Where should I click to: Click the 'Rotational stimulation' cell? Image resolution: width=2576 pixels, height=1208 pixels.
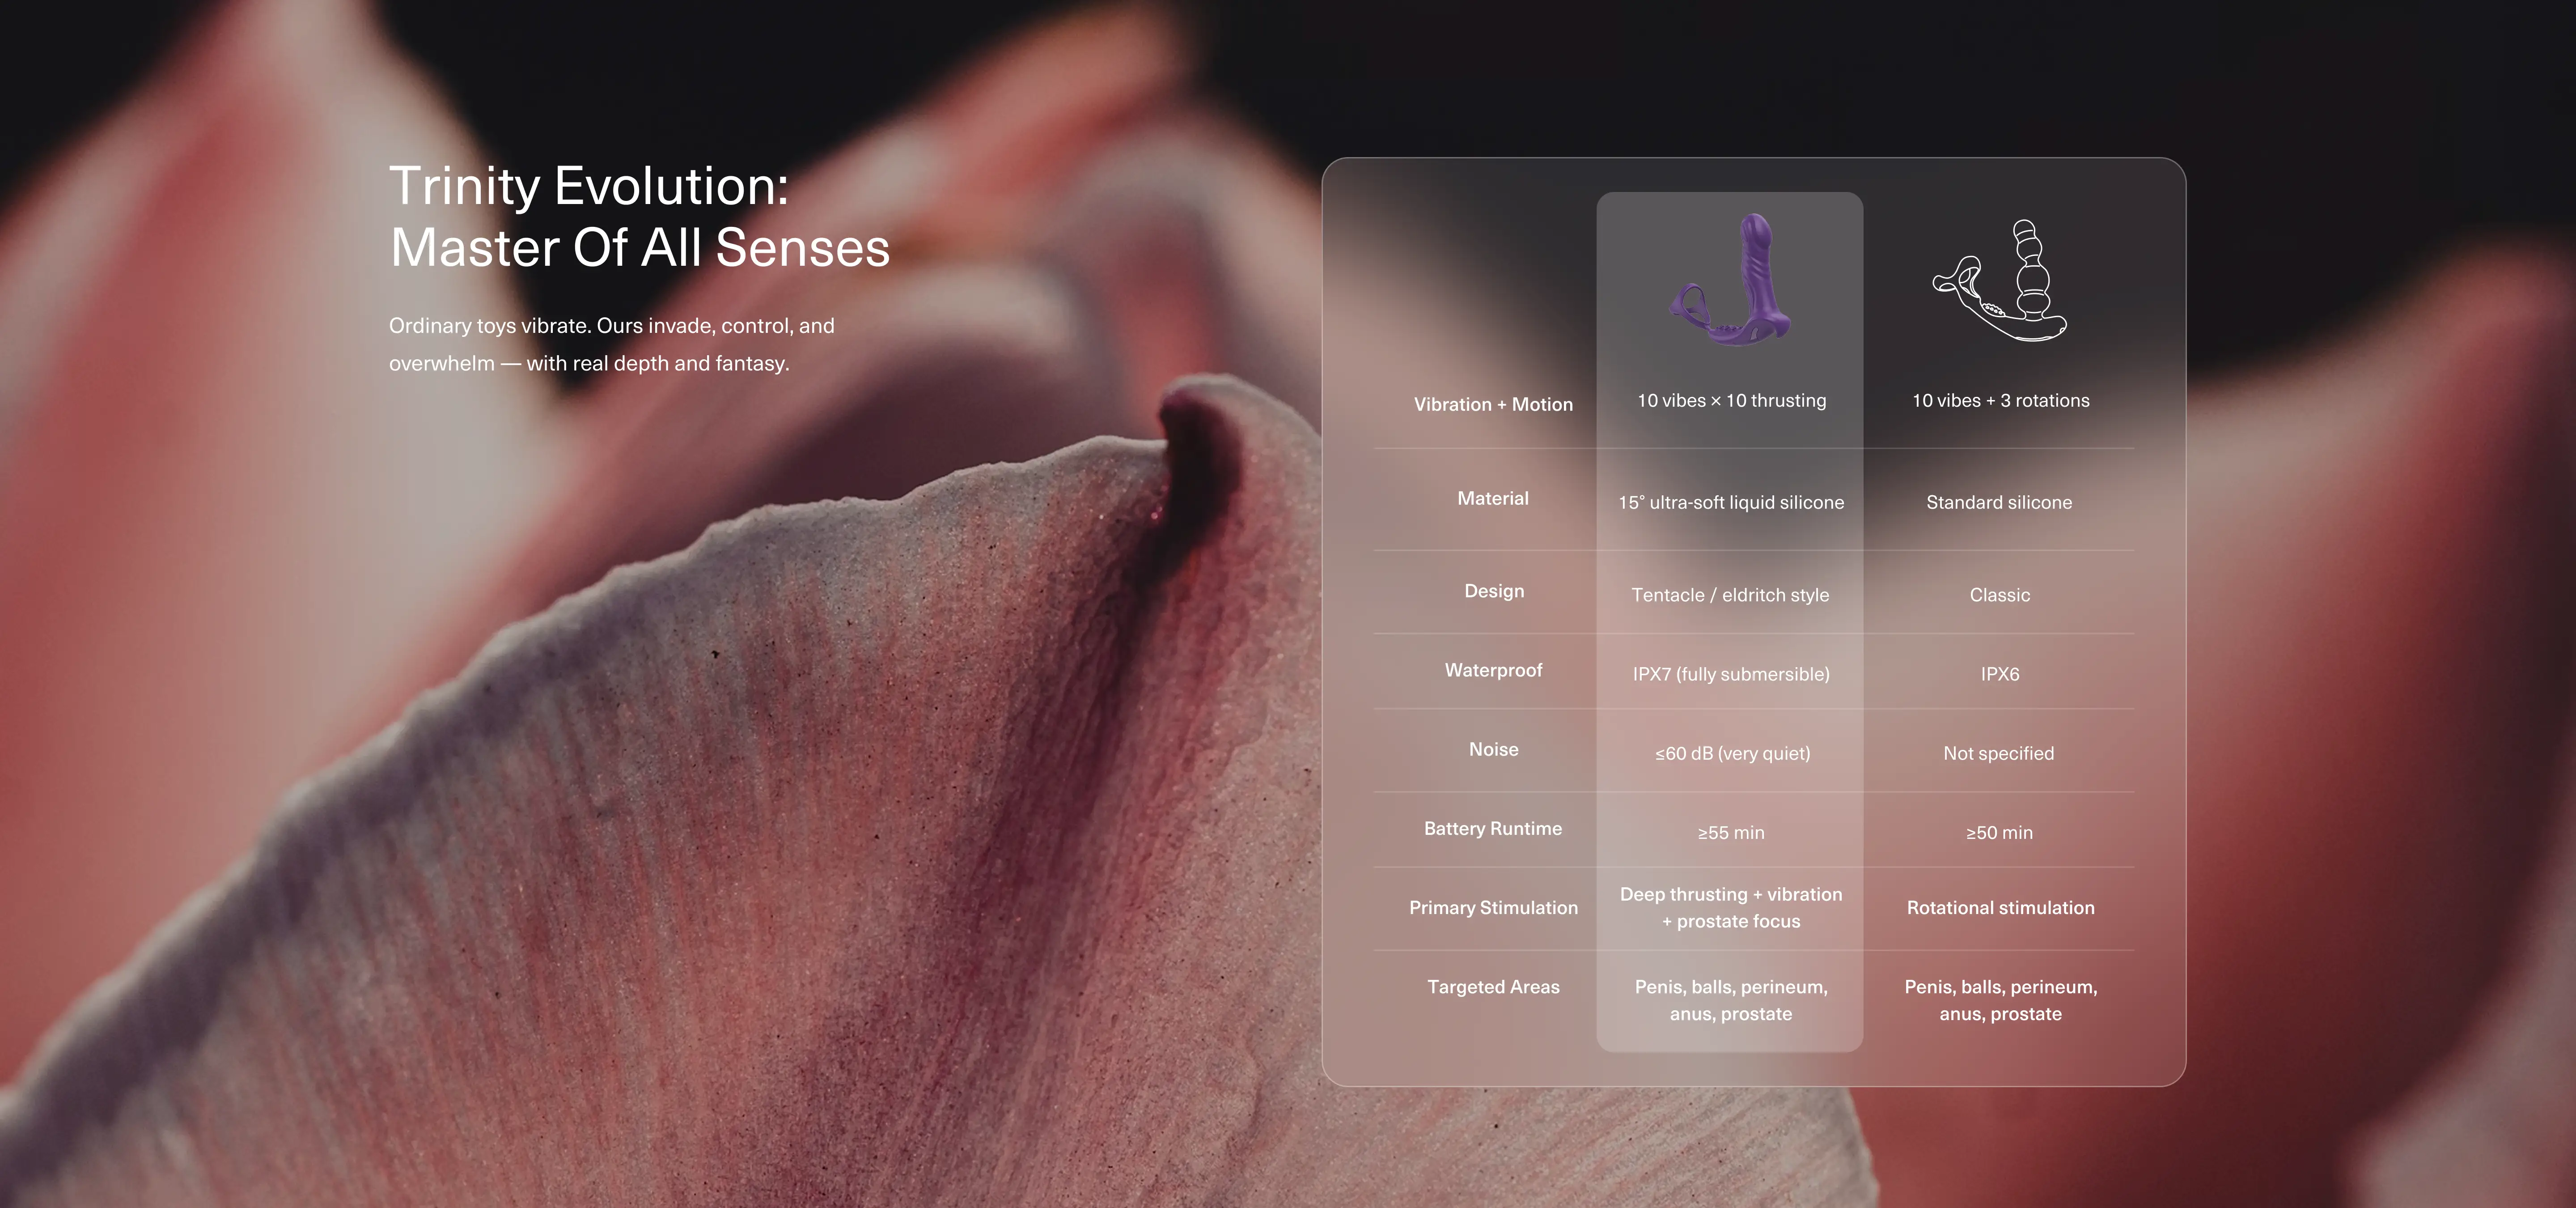pyautogui.click(x=2000, y=907)
